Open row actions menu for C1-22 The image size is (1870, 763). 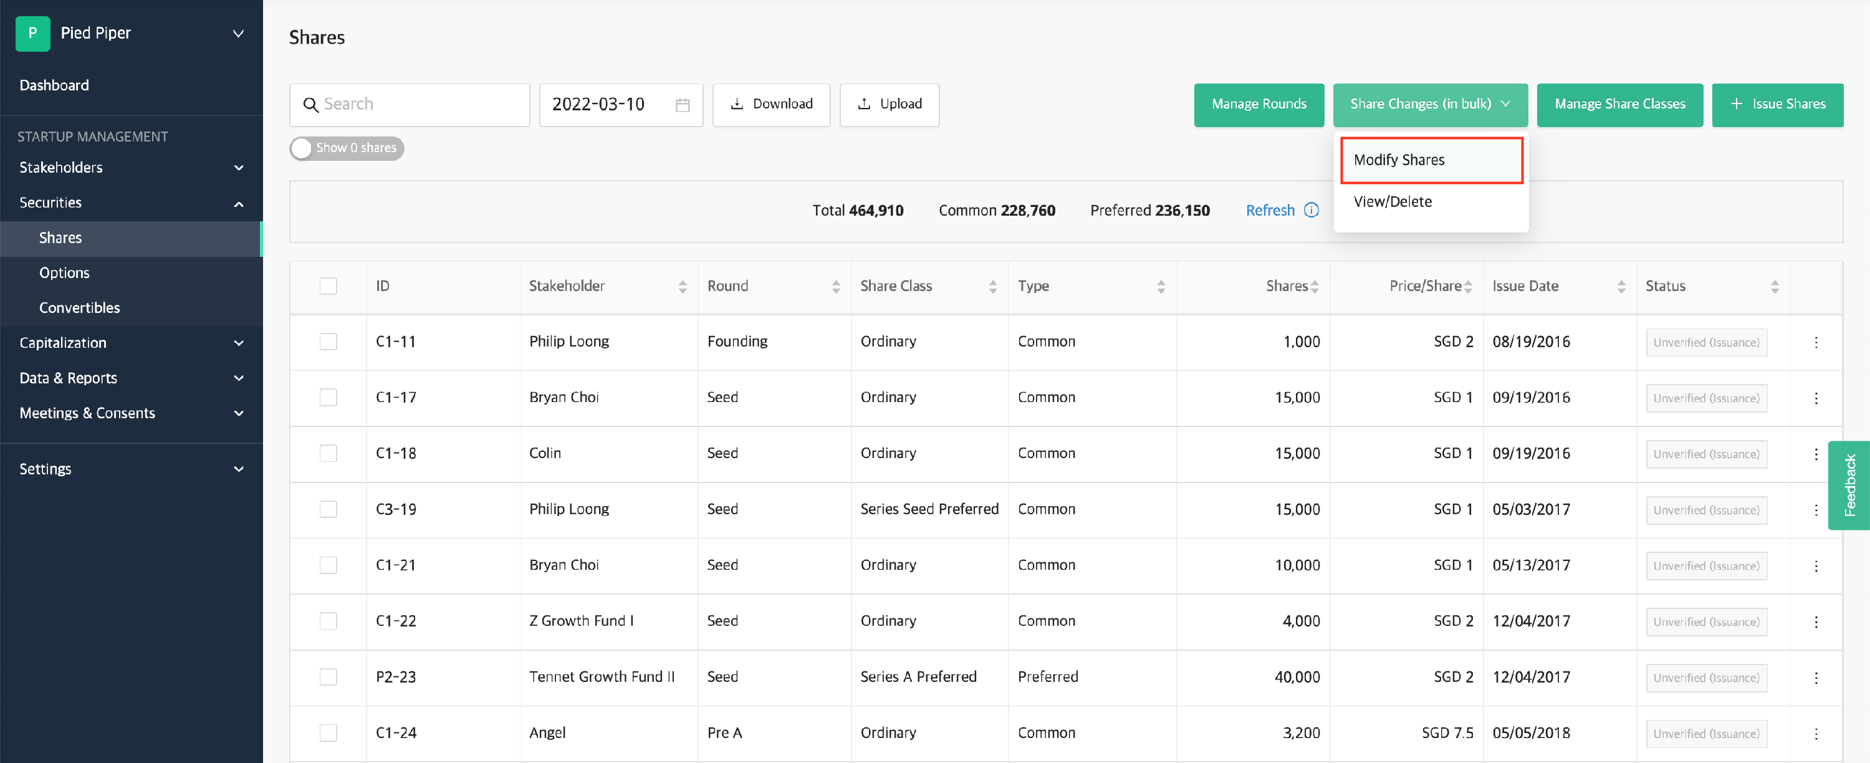[1816, 621]
